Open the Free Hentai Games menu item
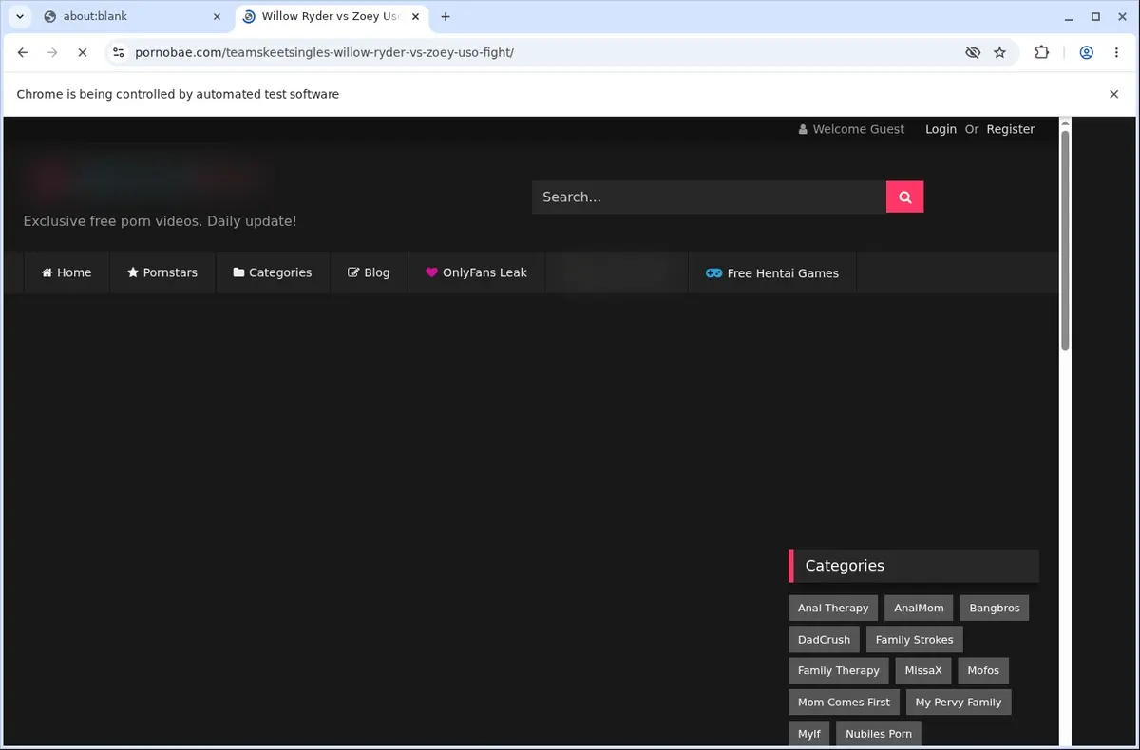This screenshot has width=1140, height=750. (x=772, y=272)
